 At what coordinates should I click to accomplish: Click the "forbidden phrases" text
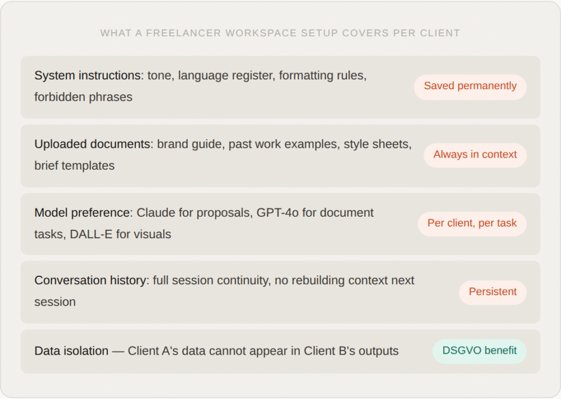coord(83,97)
